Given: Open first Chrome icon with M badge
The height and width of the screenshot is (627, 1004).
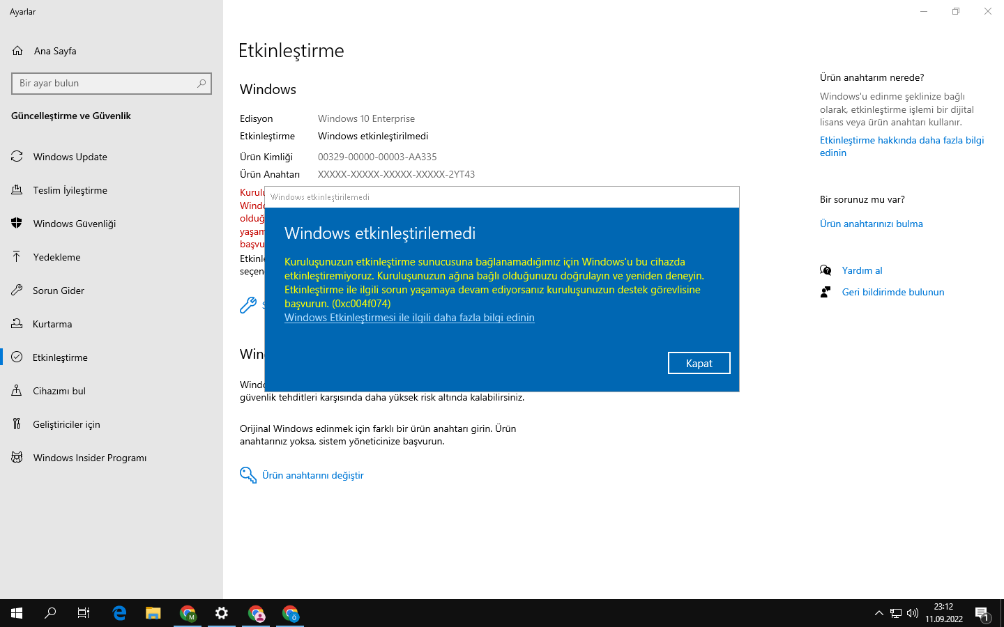Looking at the screenshot, I should tap(188, 613).
